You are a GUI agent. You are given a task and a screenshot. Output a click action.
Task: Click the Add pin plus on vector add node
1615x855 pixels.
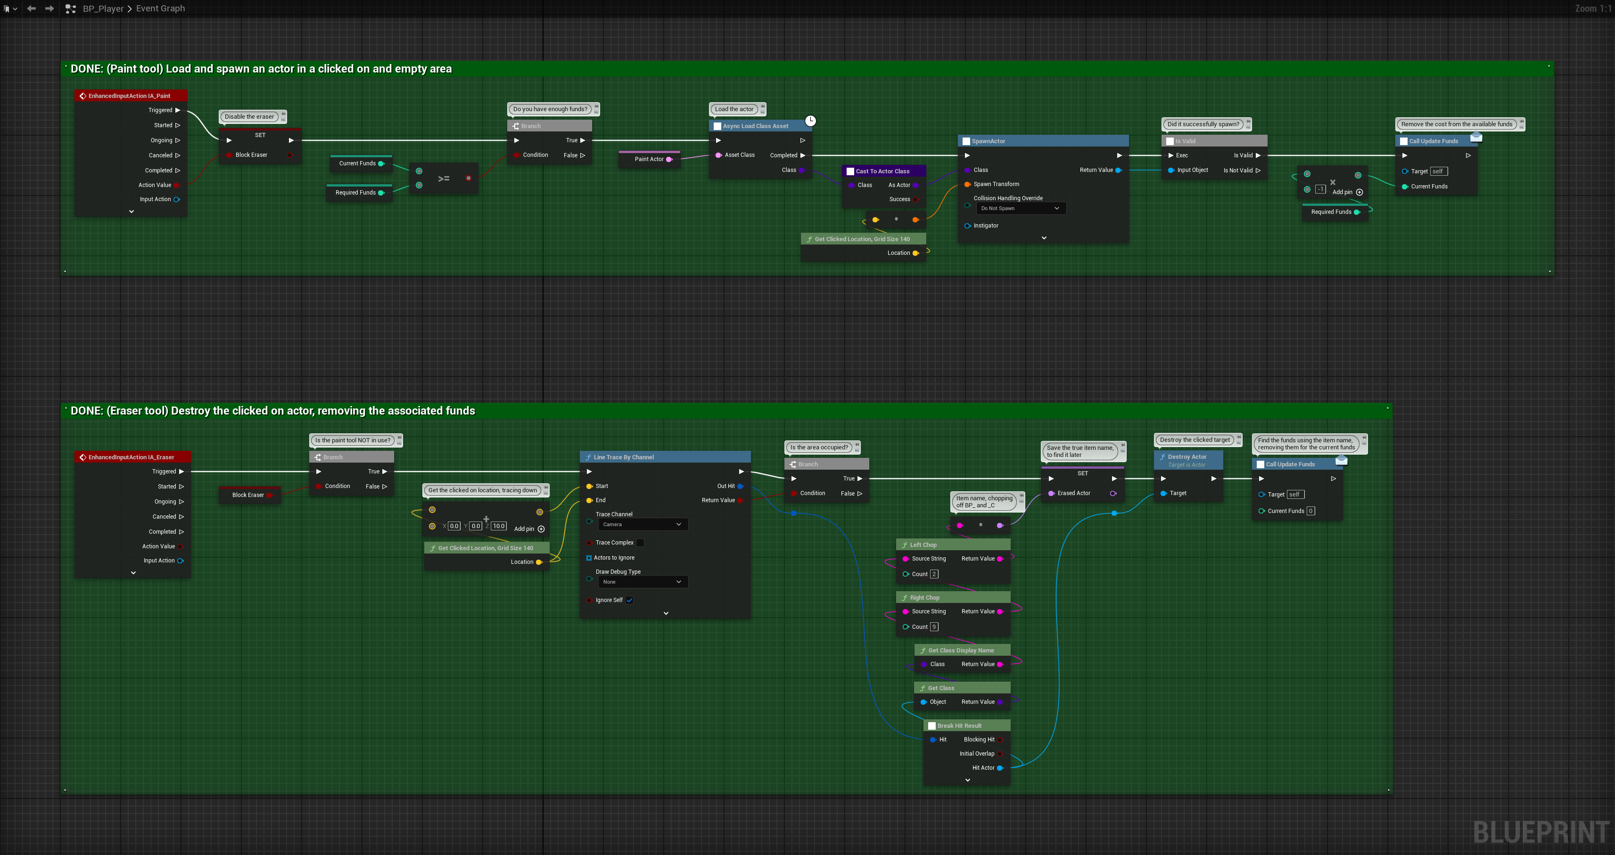click(x=541, y=529)
